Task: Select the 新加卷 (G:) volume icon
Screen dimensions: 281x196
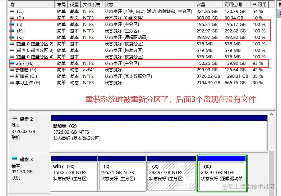Action: [x=12, y=76]
